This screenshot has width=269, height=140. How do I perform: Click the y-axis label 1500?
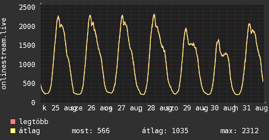[27, 46]
